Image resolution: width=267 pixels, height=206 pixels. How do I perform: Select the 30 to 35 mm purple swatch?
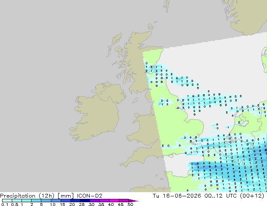coord(95,201)
